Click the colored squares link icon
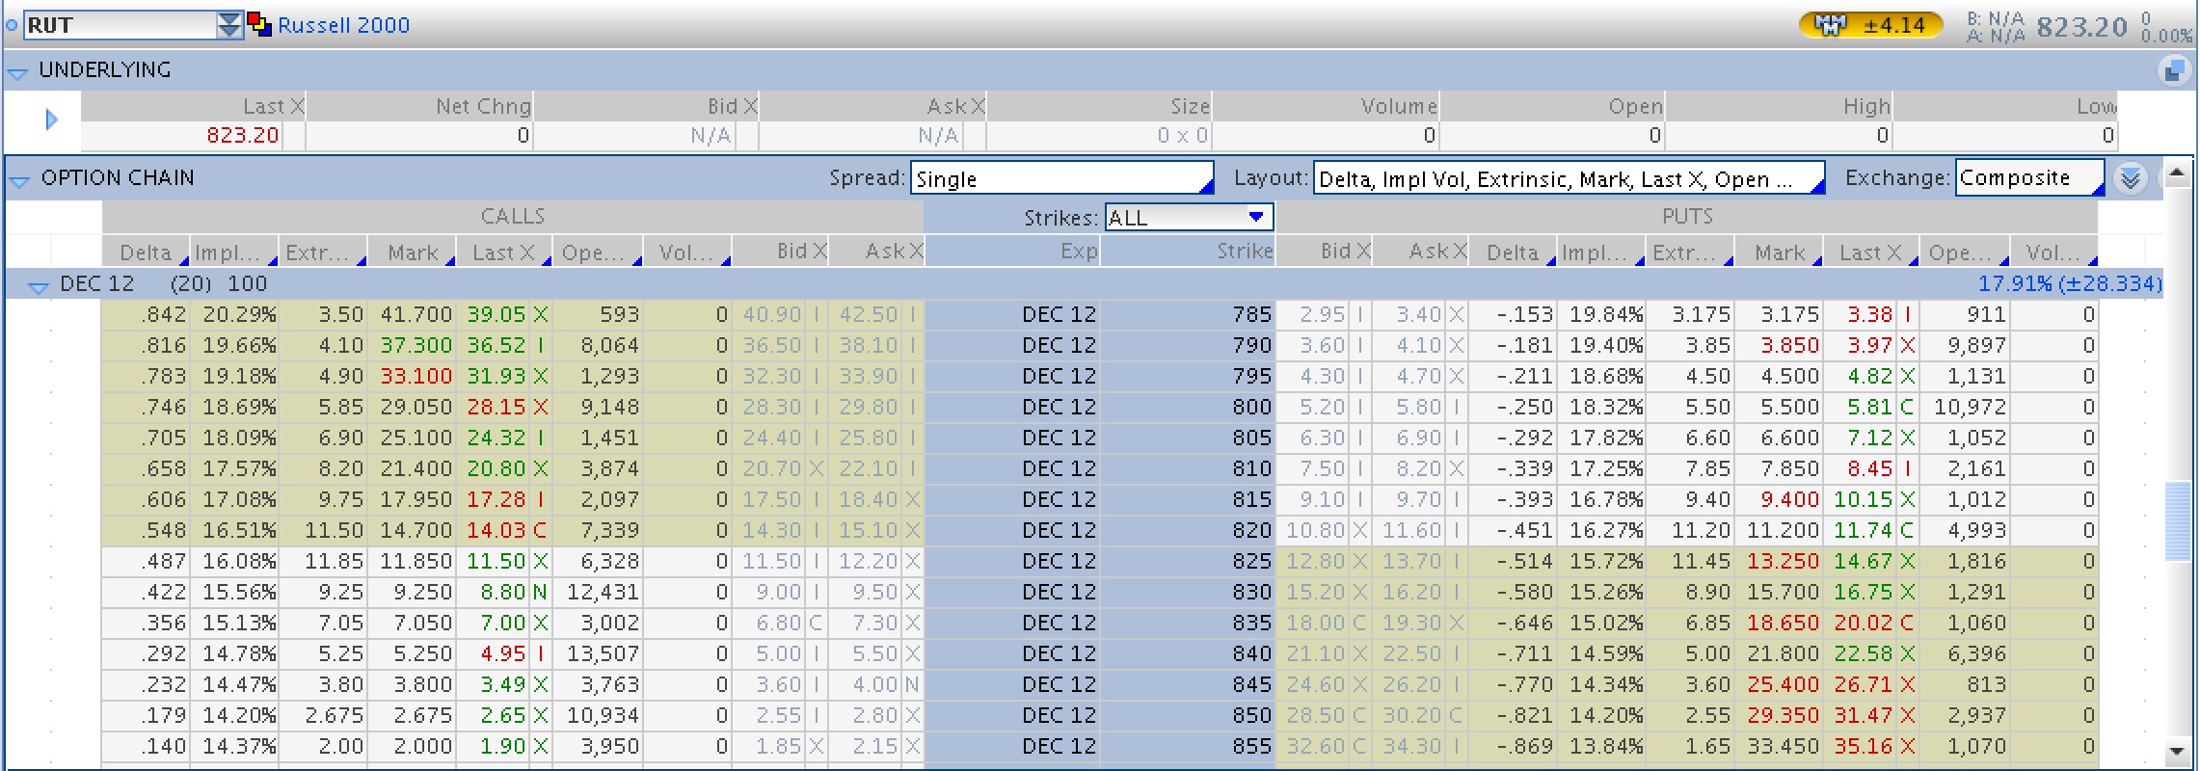The image size is (2200, 771). click(259, 25)
